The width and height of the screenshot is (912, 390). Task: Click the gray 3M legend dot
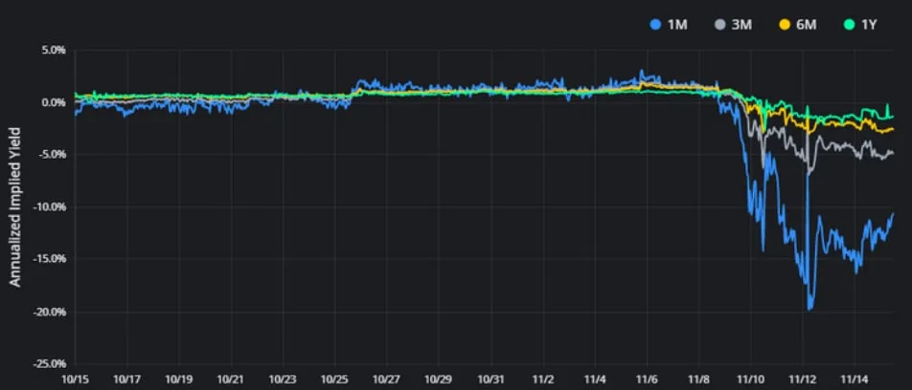point(718,26)
